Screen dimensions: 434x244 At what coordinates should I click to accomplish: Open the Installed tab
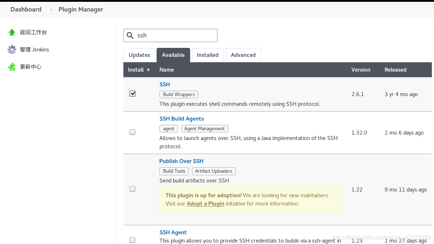point(207,55)
